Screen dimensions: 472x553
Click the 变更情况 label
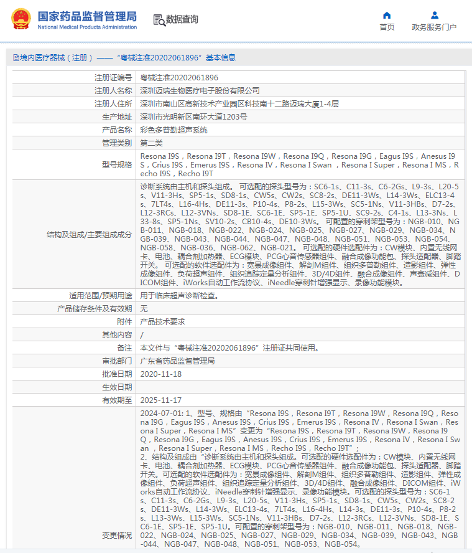coord(117,536)
